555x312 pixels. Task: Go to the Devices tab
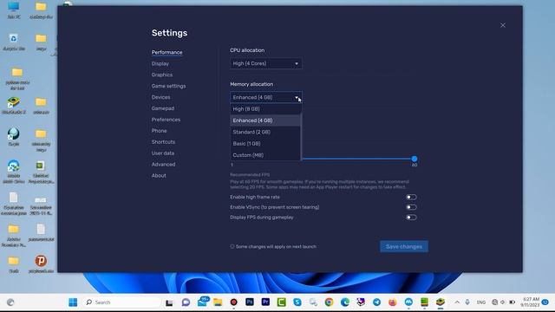[x=160, y=97]
